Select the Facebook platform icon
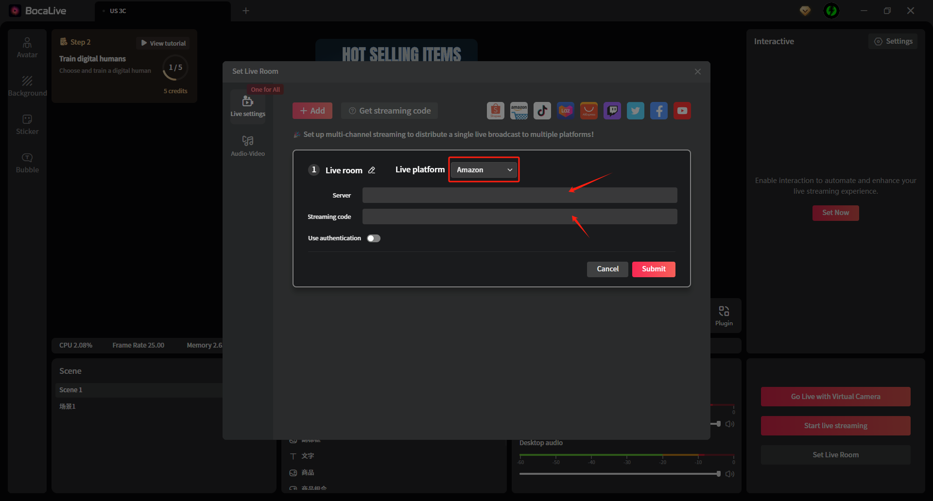This screenshot has width=933, height=501. click(x=658, y=111)
